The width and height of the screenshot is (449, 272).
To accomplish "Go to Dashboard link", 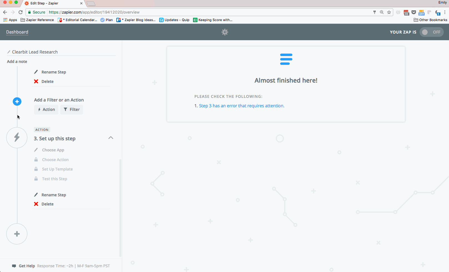I will [x=17, y=32].
